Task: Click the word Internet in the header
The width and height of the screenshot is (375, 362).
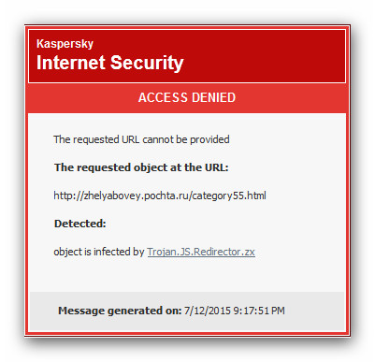Action: pyautogui.click(x=71, y=62)
